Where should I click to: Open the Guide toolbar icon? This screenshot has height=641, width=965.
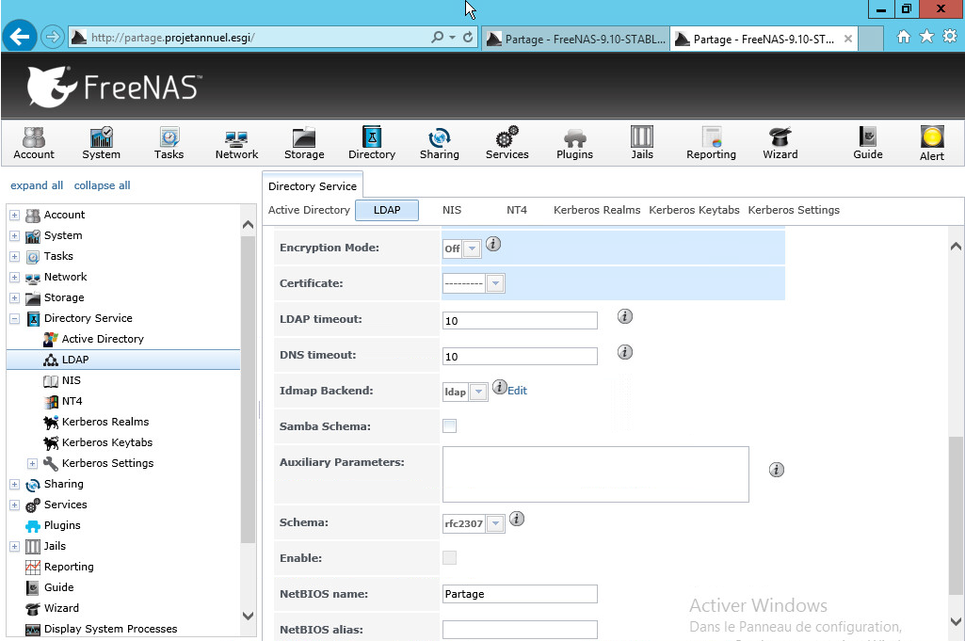click(868, 143)
